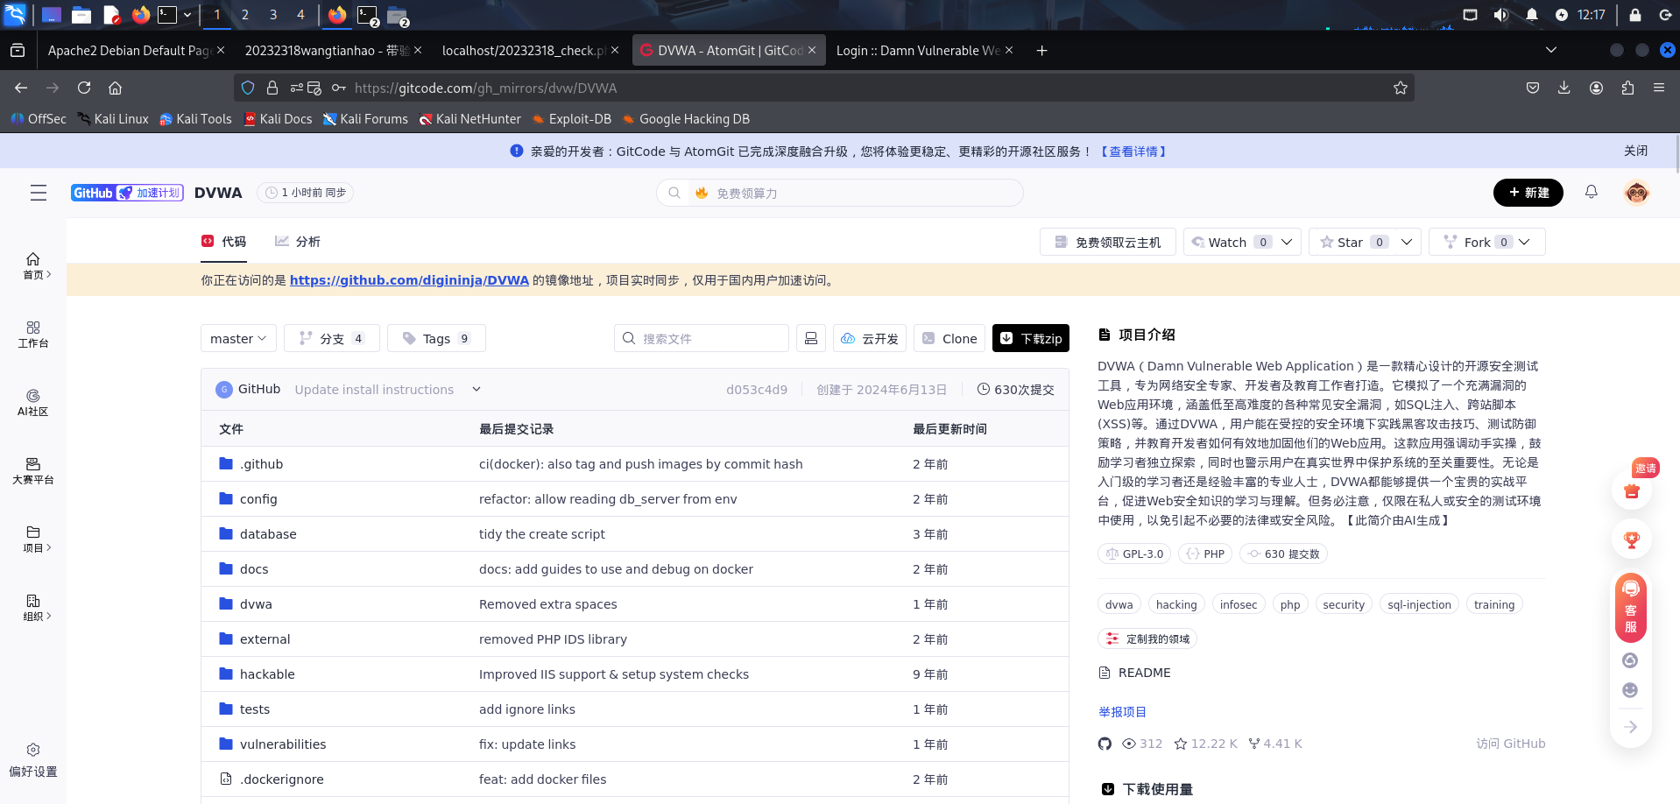This screenshot has width=1680, height=804.
Task: Click the web IDE monitor icon button
Action: tap(811, 338)
